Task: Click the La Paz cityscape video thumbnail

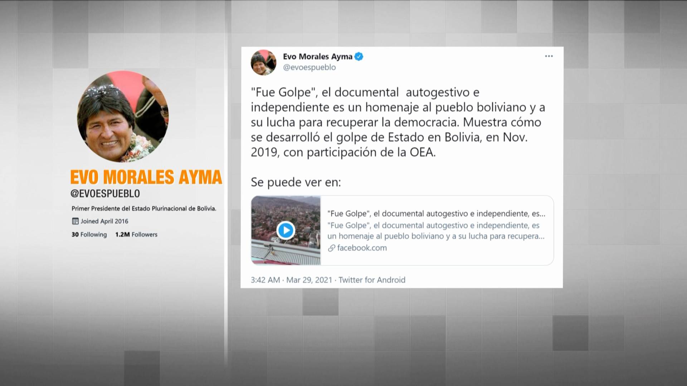Action: [286, 231]
